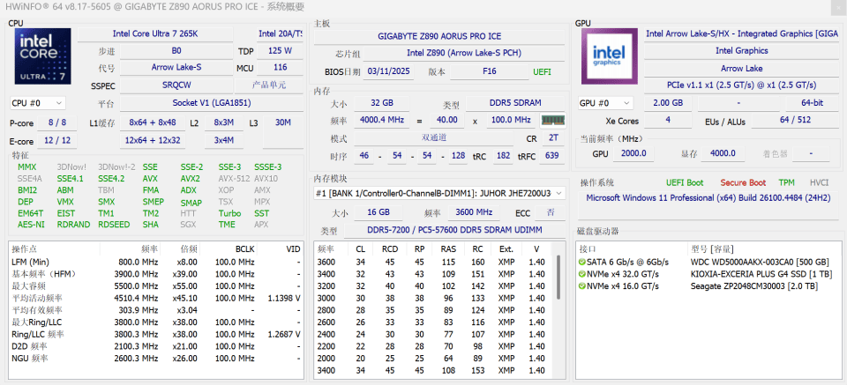847x385 pixels.
Task: Click the green RAM module icon
Action: tap(553, 120)
